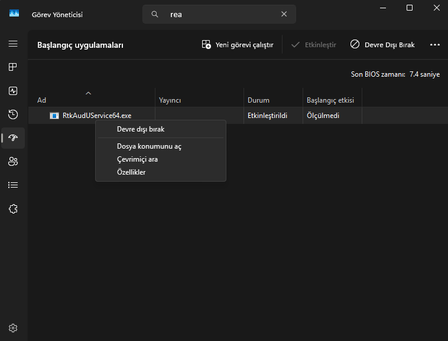Maximize the Task Manager window
The image size is (448, 341).
coord(410,8)
